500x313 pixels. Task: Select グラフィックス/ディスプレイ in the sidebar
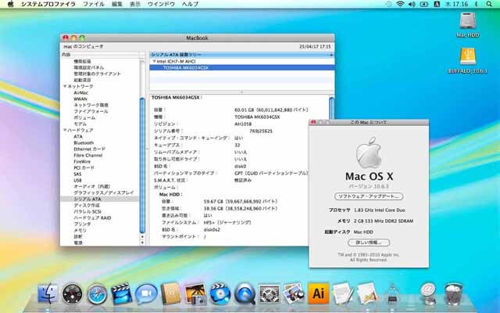[x=104, y=192]
